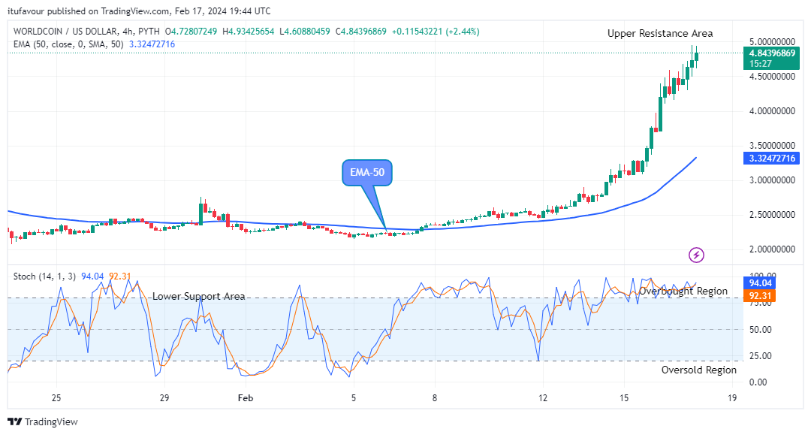Screen dimensions: 811x435
Task: Click the EMA value label 3.32472716 on price axis
Action: coord(772,159)
